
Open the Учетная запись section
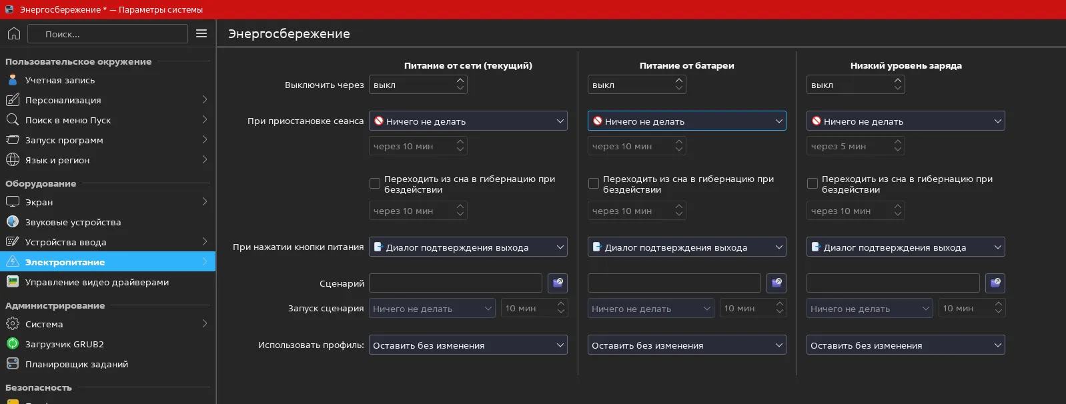tap(108, 80)
